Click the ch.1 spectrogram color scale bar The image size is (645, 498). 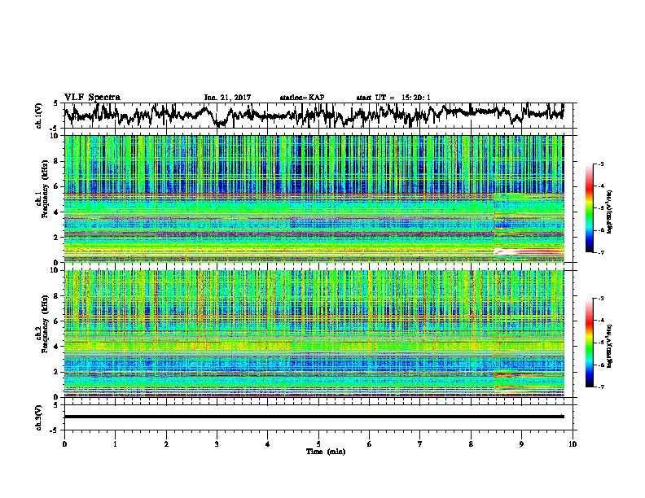click(x=589, y=208)
